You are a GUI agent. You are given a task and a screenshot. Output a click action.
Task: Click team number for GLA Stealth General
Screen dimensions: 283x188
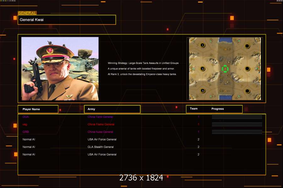click(198, 147)
